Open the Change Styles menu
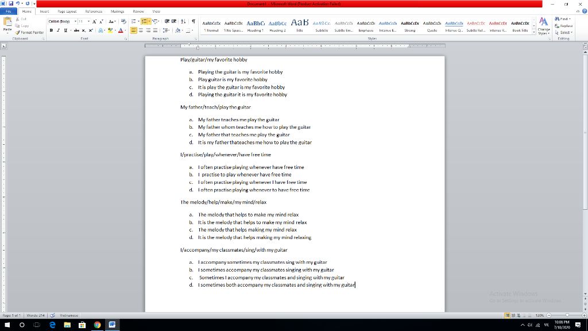Screen dimensions: 588x331 click(543, 26)
